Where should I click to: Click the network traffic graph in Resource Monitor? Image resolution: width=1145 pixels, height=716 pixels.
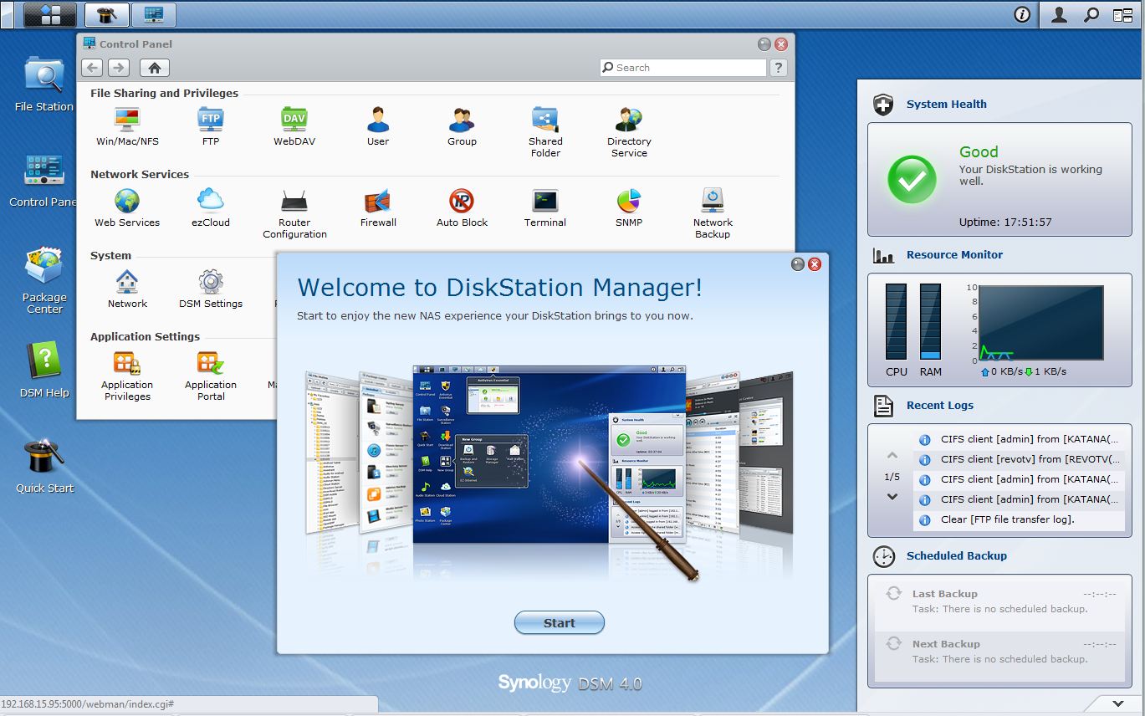[x=1040, y=323]
